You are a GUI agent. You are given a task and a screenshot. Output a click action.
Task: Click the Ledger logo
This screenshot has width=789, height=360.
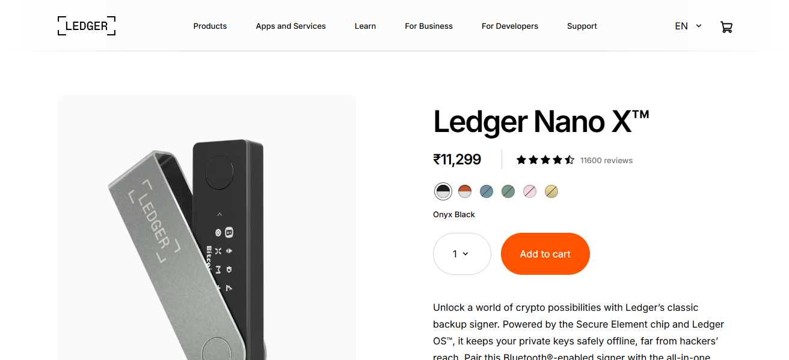pyautogui.click(x=86, y=26)
